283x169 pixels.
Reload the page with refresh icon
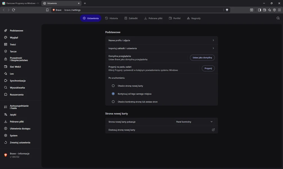(x=14, y=10)
